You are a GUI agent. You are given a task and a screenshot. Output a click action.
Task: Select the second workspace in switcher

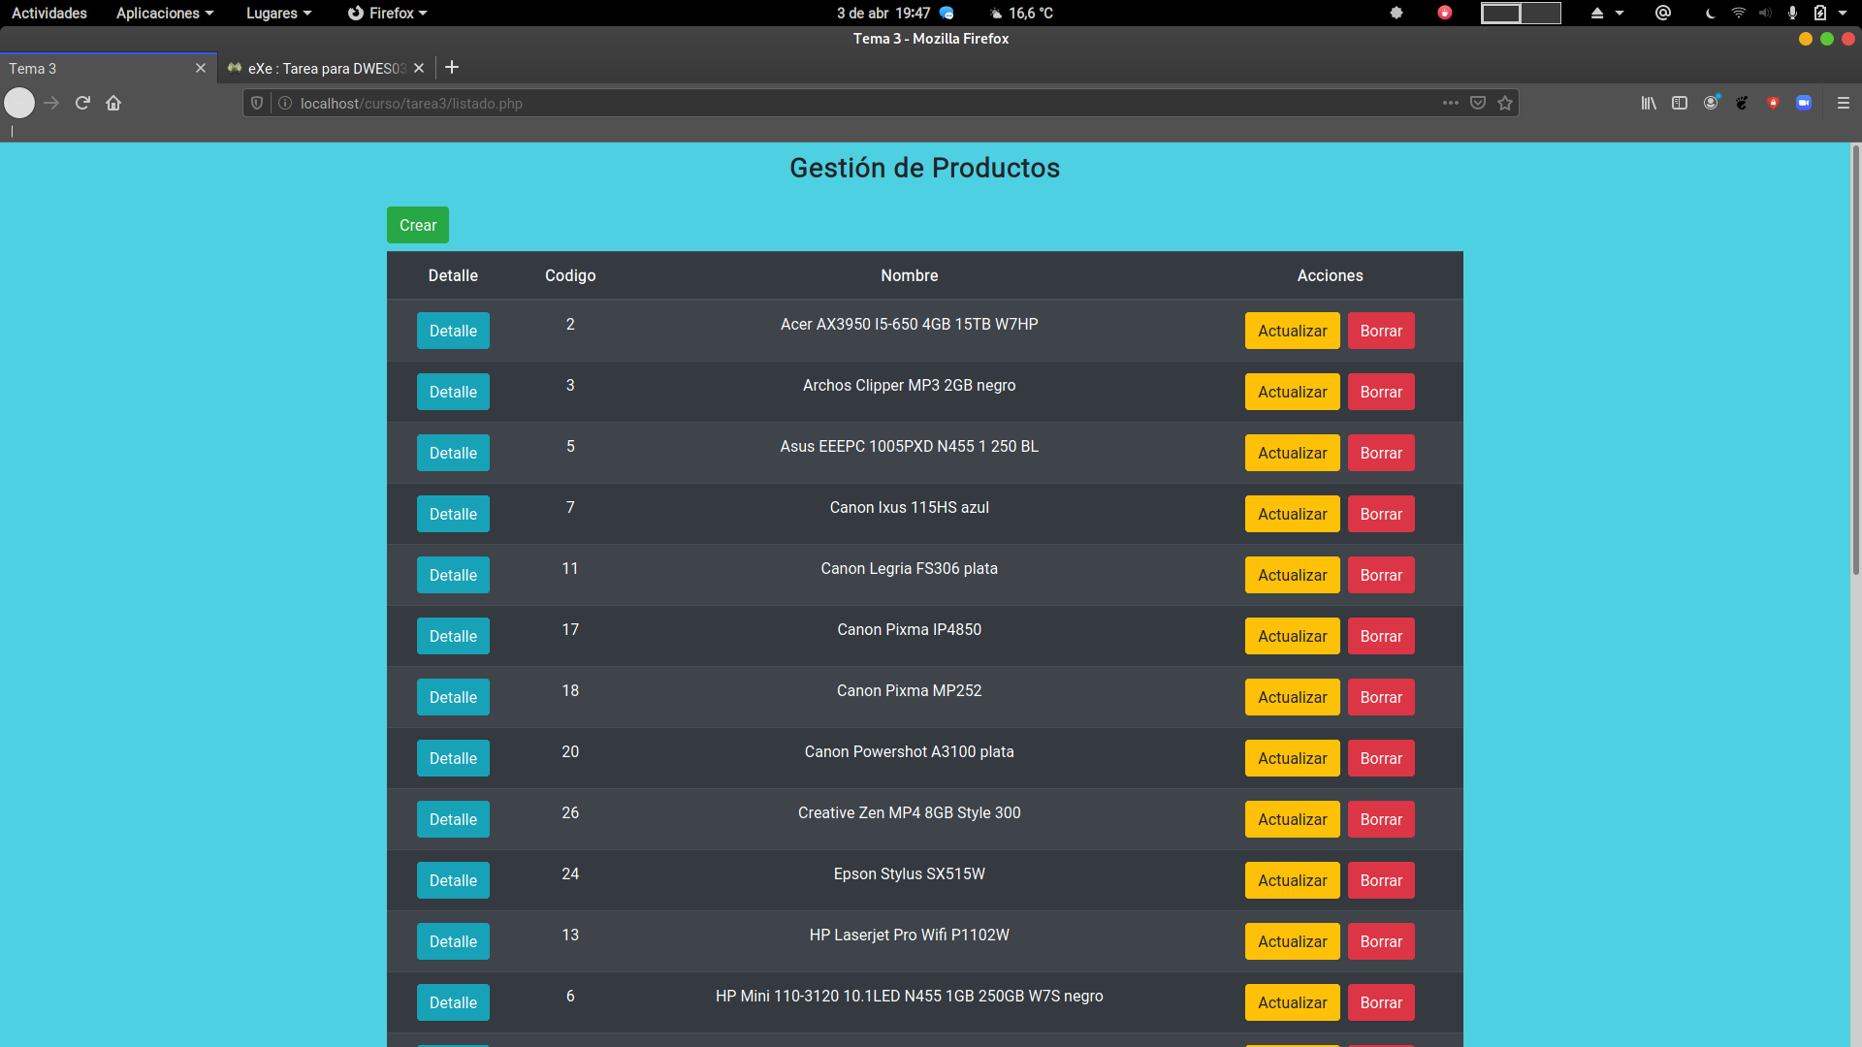tap(1540, 13)
